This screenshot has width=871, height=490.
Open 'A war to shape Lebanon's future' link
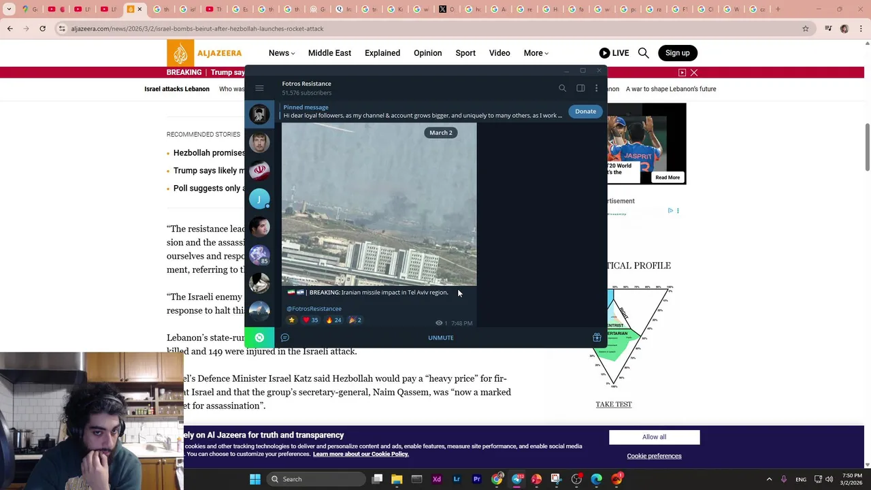(x=671, y=88)
